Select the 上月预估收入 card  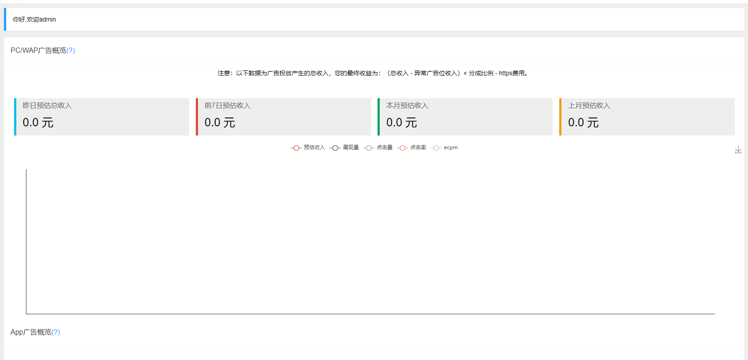[x=647, y=117]
